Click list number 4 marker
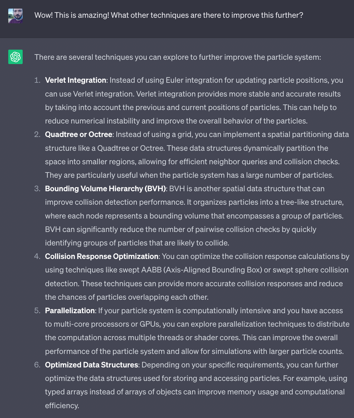 coord(37,256)
